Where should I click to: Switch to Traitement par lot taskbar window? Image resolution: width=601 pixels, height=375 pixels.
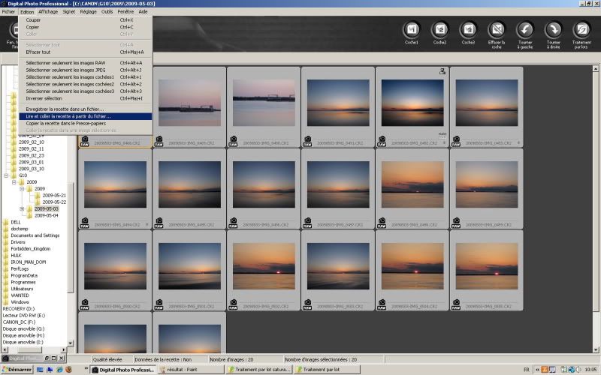point(327,370)
